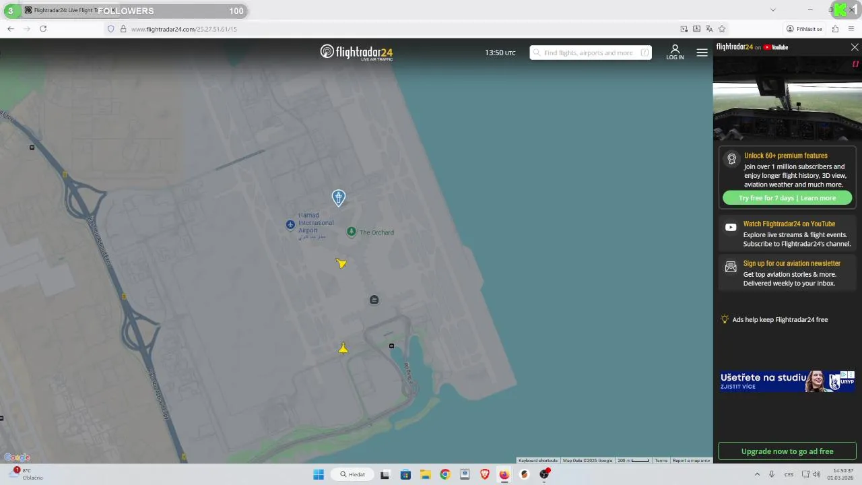
Task: Open the browser extensions puzzle icon
Action: point(835,29)
